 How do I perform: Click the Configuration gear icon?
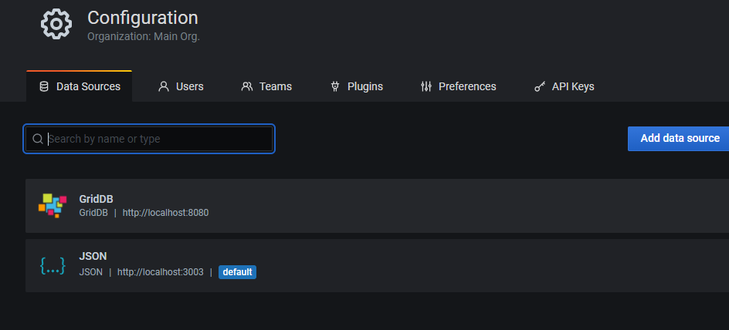point(56,24)
